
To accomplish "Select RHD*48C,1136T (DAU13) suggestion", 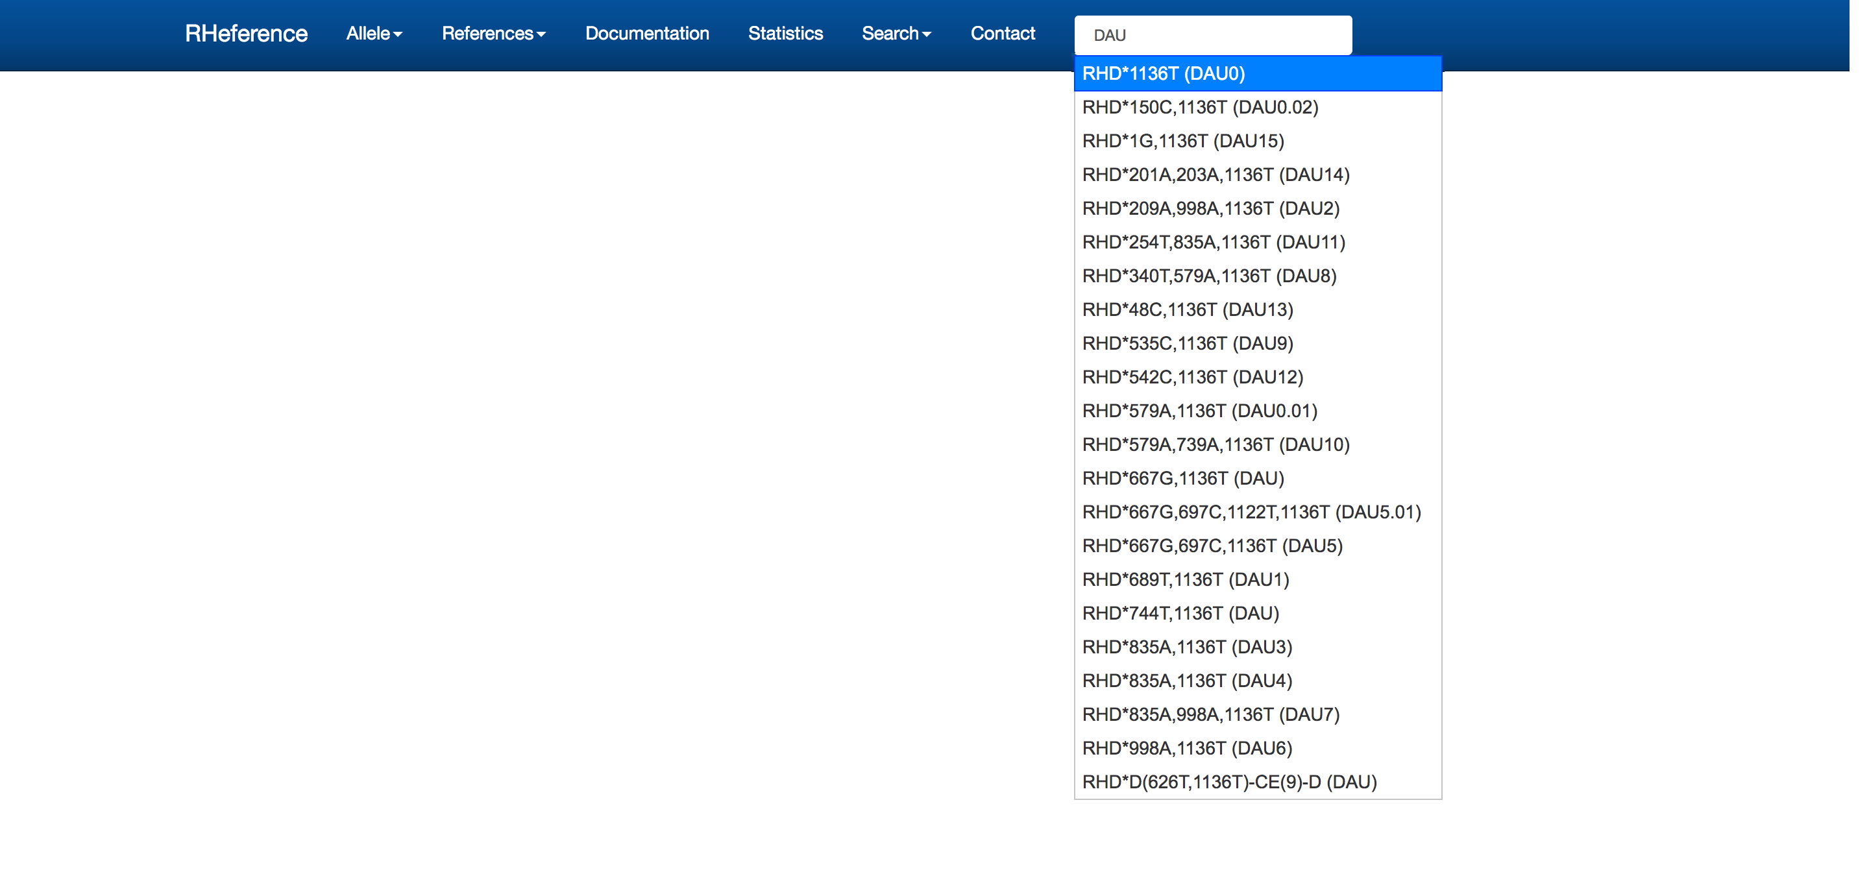I will pyautogui.click(x=1258, y=309).
